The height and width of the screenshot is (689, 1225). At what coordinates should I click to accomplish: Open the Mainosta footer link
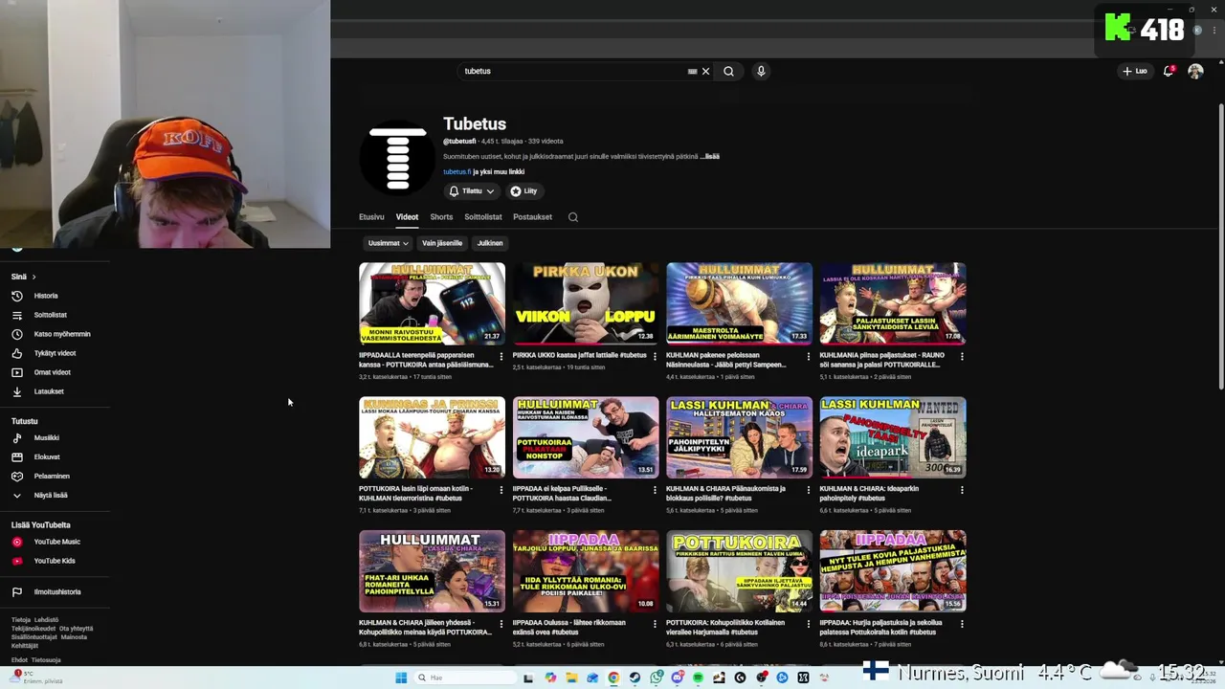tap(74, 637)
